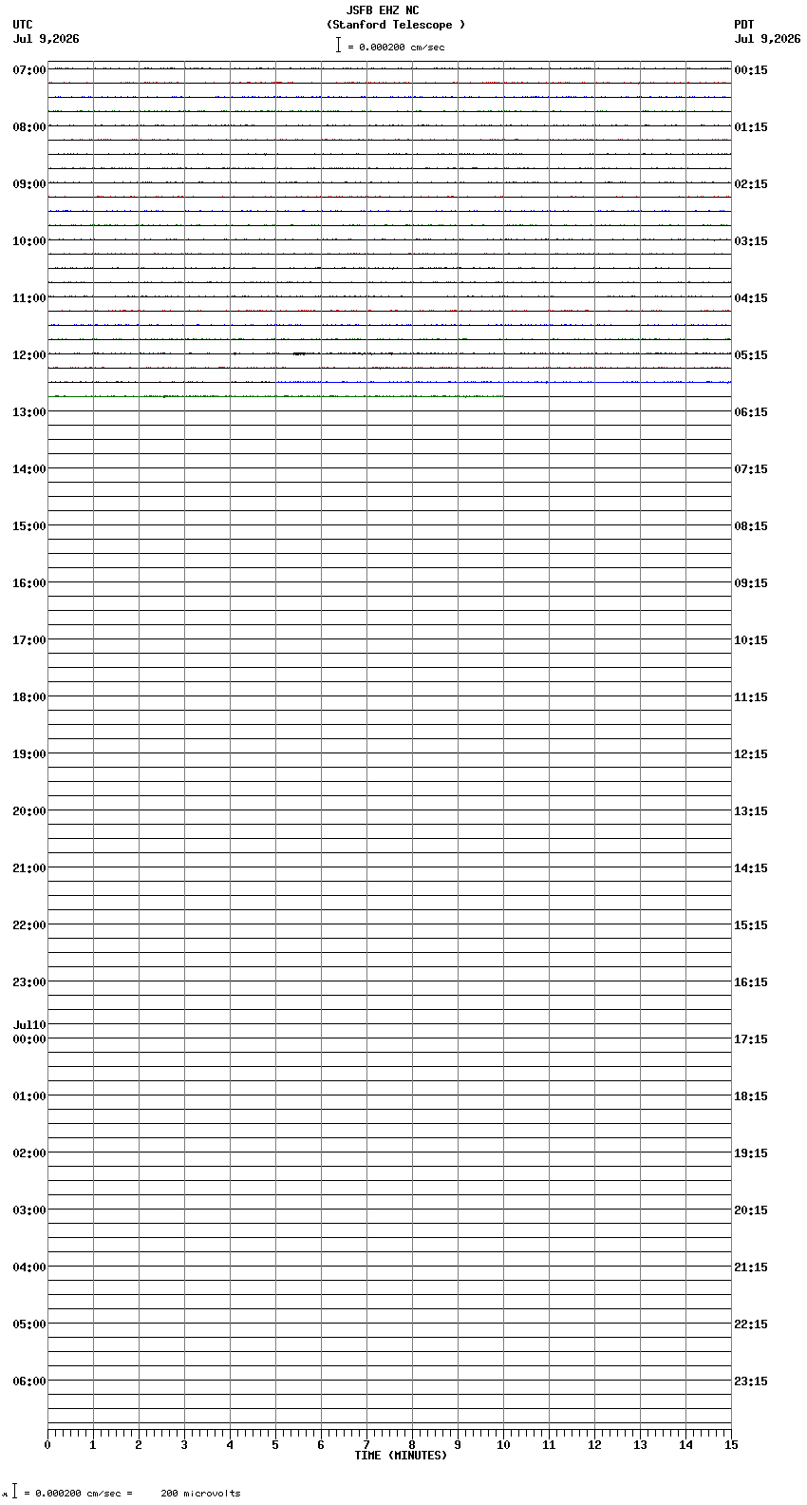
Task: Click the '10:00' UTC row label
Action: coord(29,241)
